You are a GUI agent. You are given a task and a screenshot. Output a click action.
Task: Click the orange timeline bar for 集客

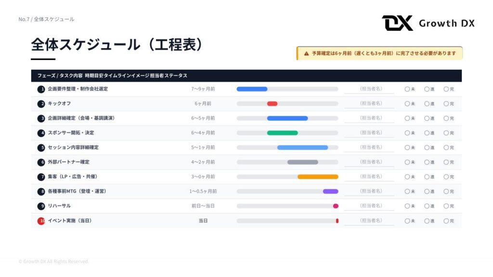pos(318,176)
